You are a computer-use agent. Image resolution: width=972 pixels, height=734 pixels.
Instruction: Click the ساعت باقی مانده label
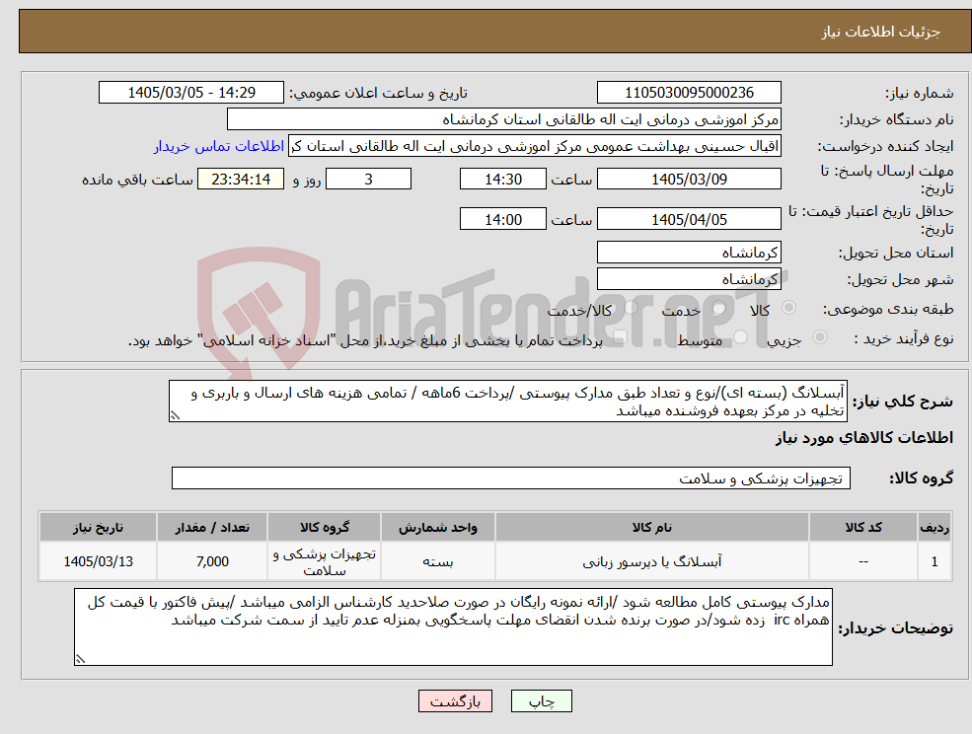(137, 180)
